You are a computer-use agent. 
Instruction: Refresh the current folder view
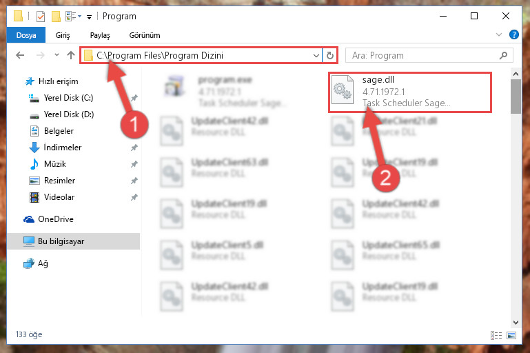330,55
